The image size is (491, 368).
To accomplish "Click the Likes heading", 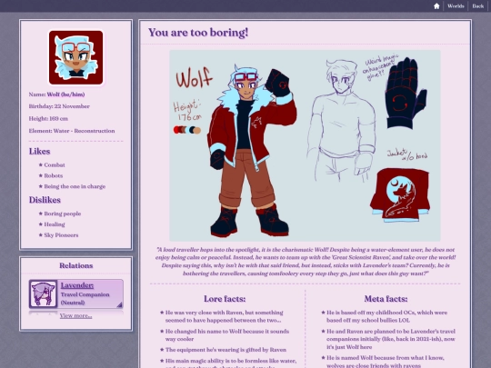I will tap(39, 152).
